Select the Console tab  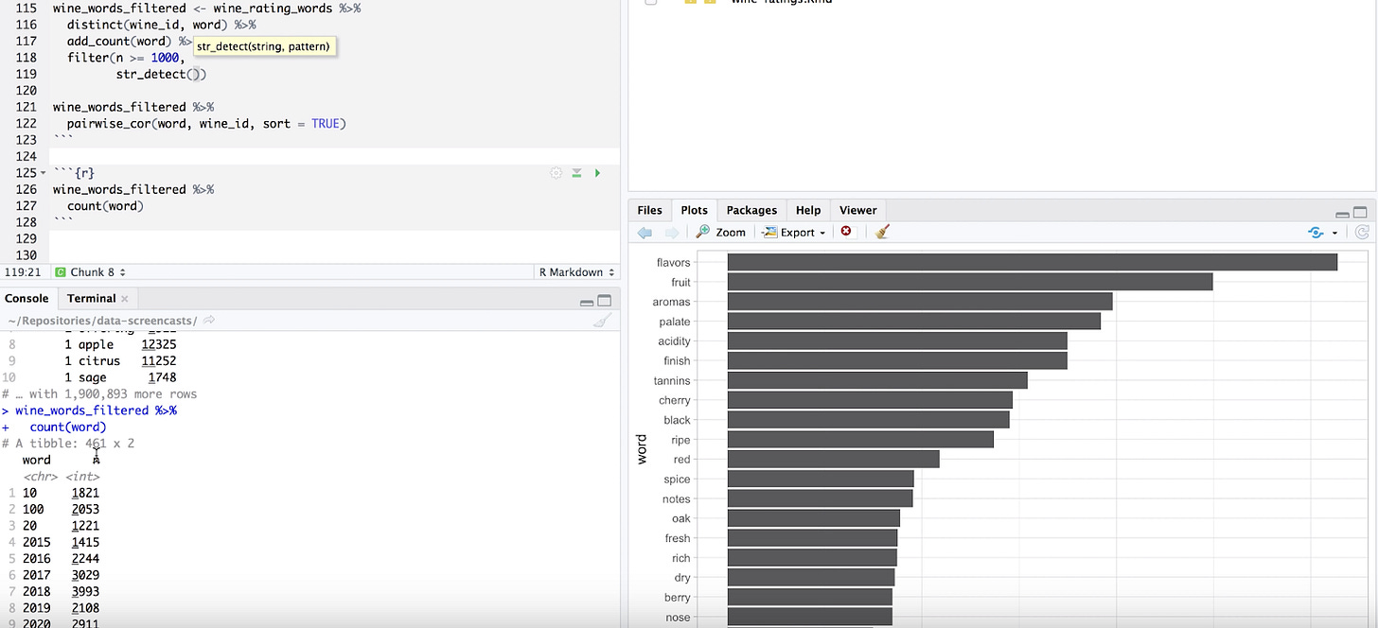[x=26, y=298]
